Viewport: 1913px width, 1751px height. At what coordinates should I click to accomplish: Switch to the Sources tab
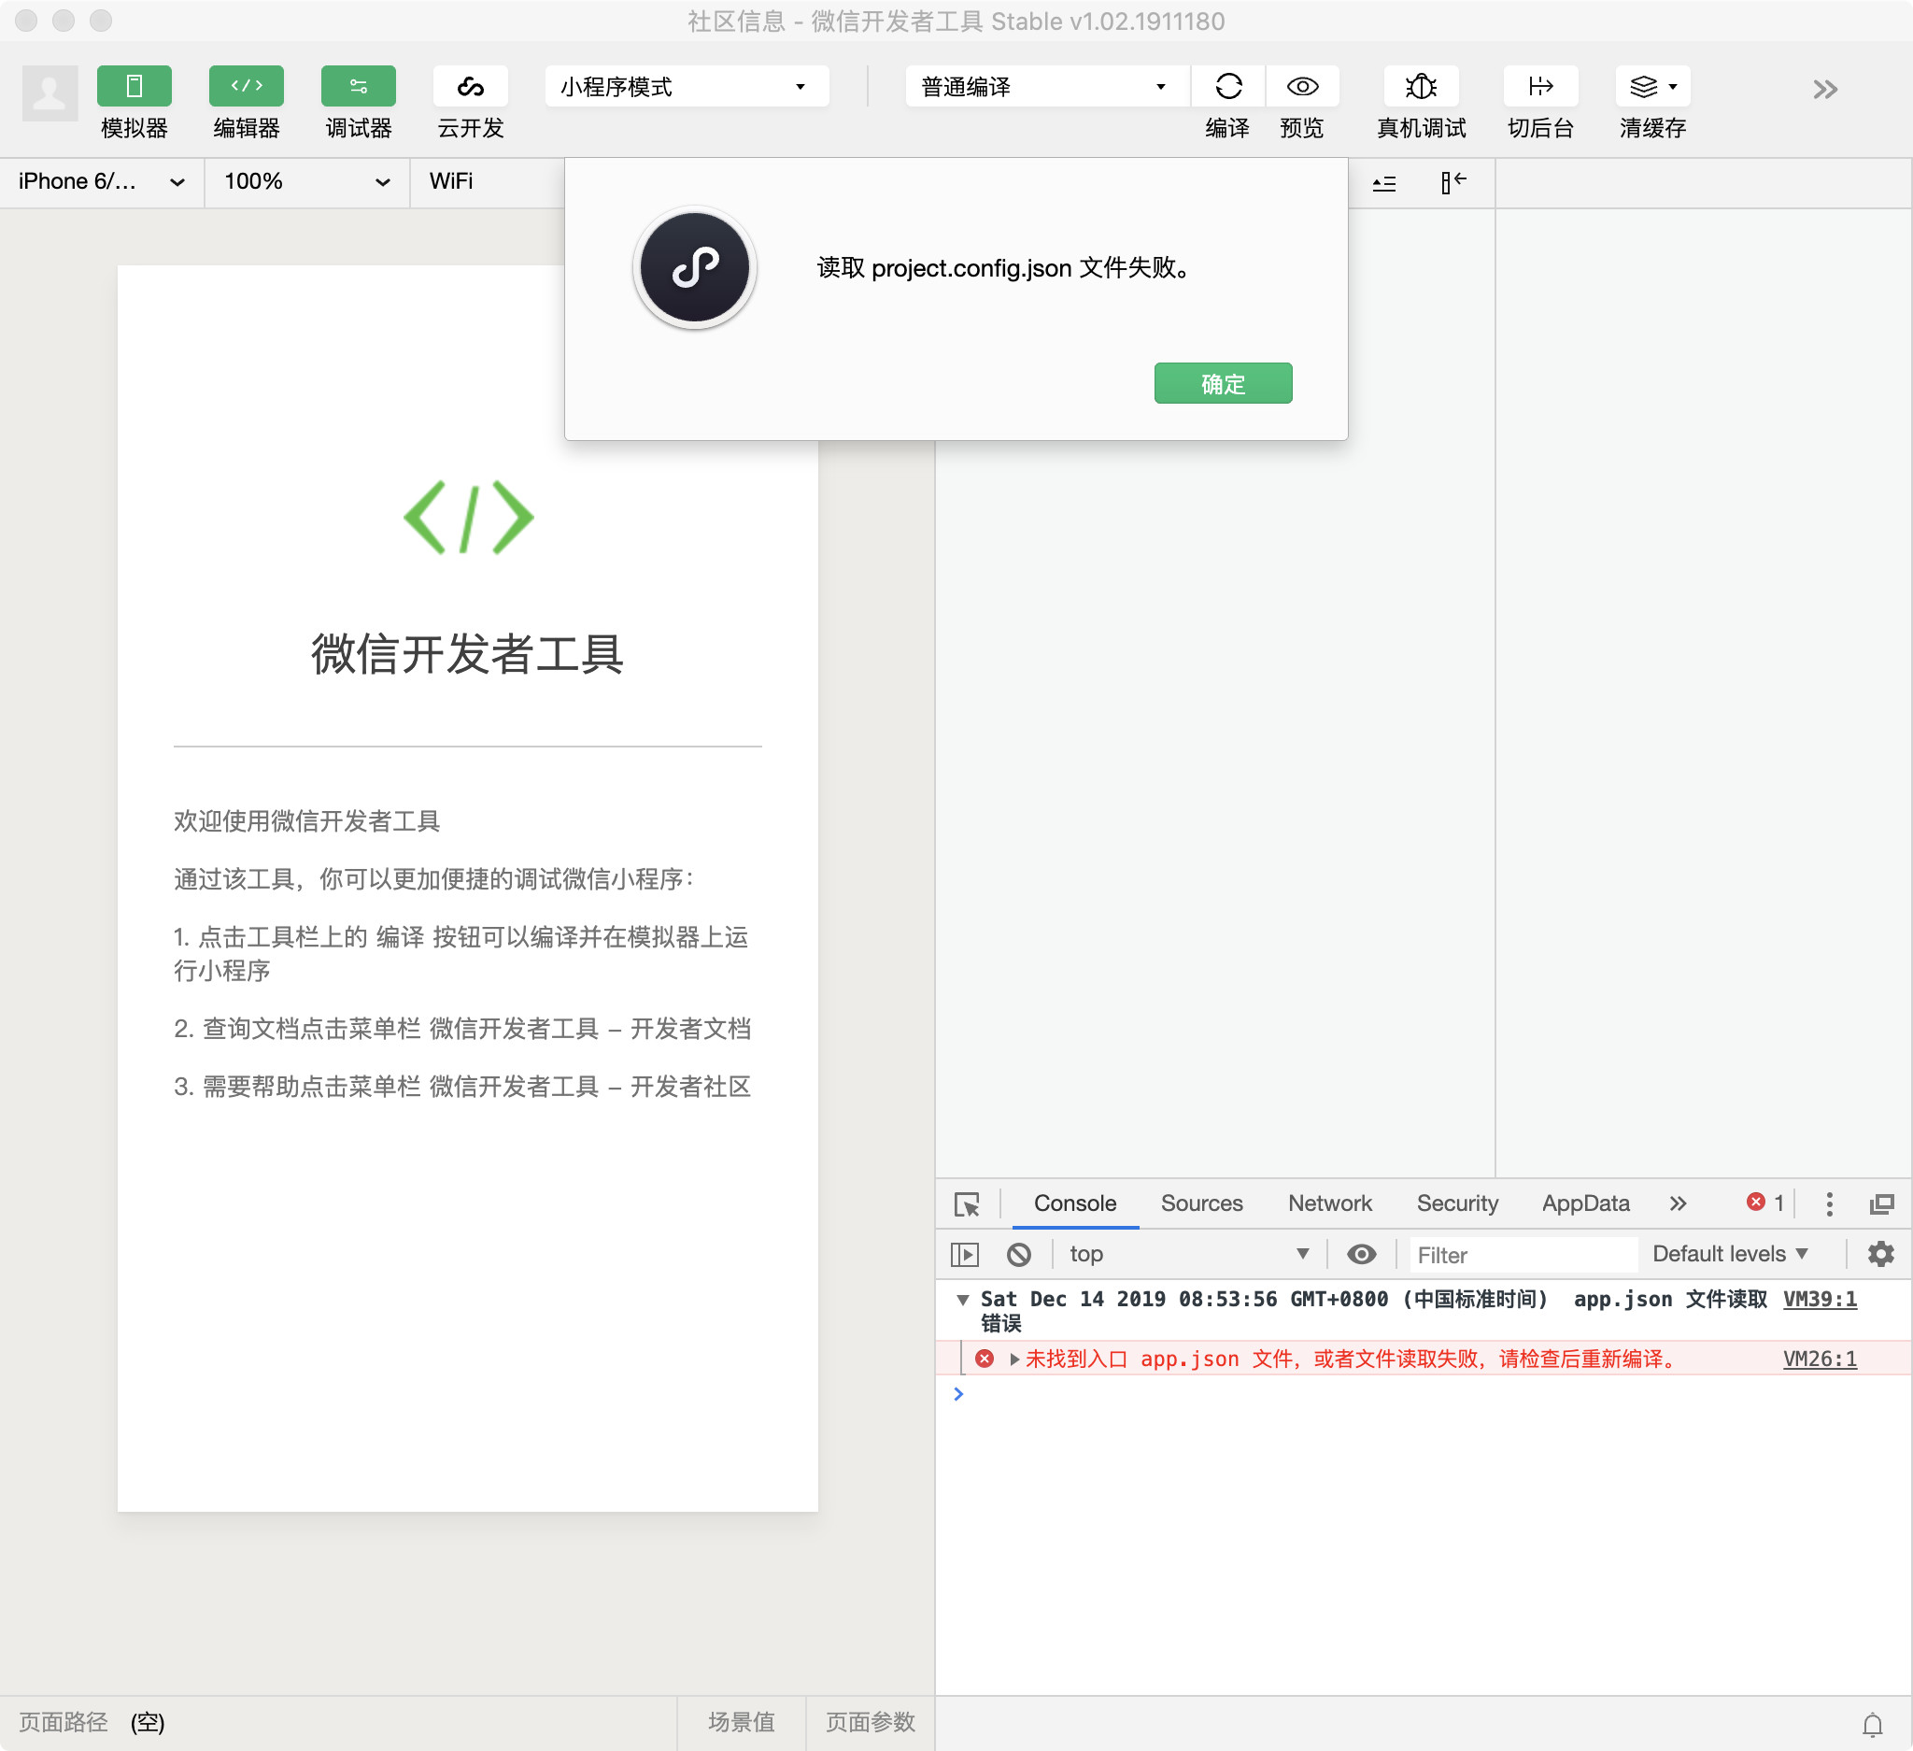point(1201,1203)
